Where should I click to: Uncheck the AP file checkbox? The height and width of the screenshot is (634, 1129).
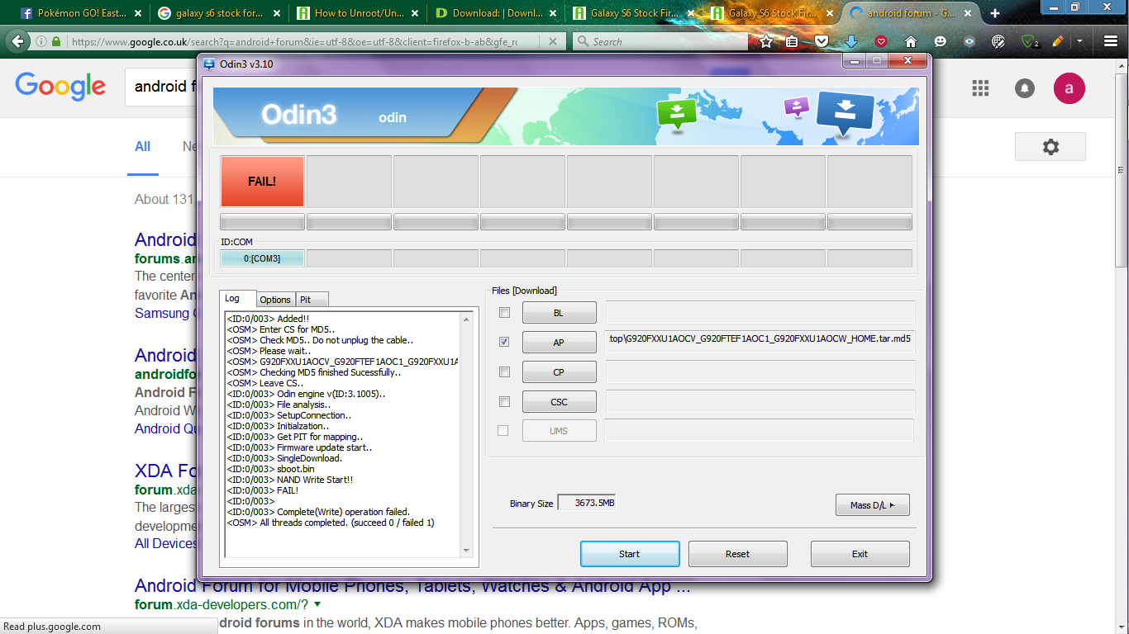point(504,342)
